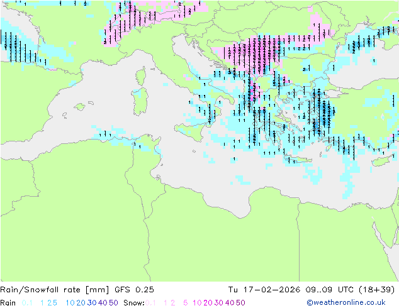Select the Snow legend value 20

[x=208, y=303]
